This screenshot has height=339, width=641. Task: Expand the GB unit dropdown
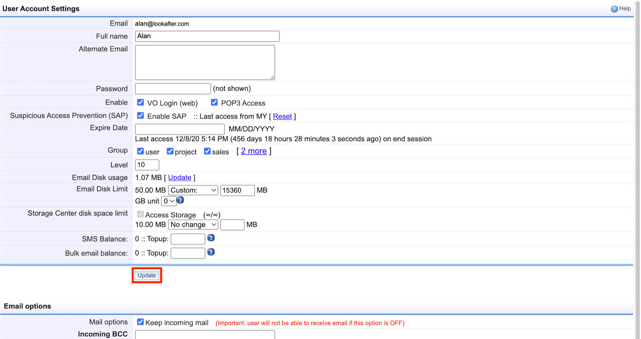click(169, 201)
